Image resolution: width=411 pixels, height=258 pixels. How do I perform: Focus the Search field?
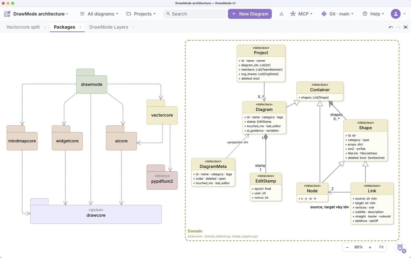click(195, 14)
